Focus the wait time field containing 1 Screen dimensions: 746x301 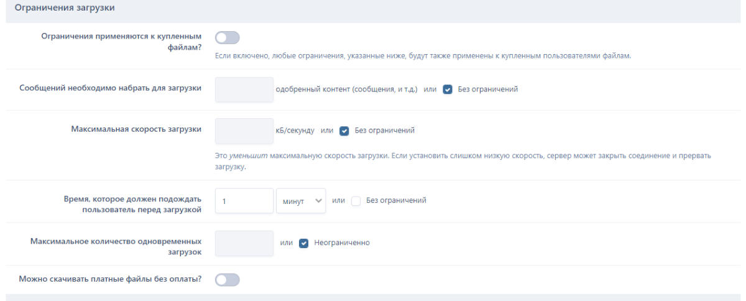point(244,200)
